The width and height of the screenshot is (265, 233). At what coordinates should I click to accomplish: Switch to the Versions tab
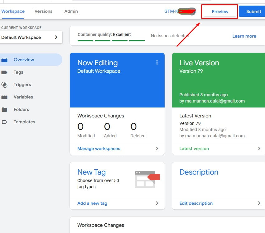pyautogui.click(x=43, y=11)
